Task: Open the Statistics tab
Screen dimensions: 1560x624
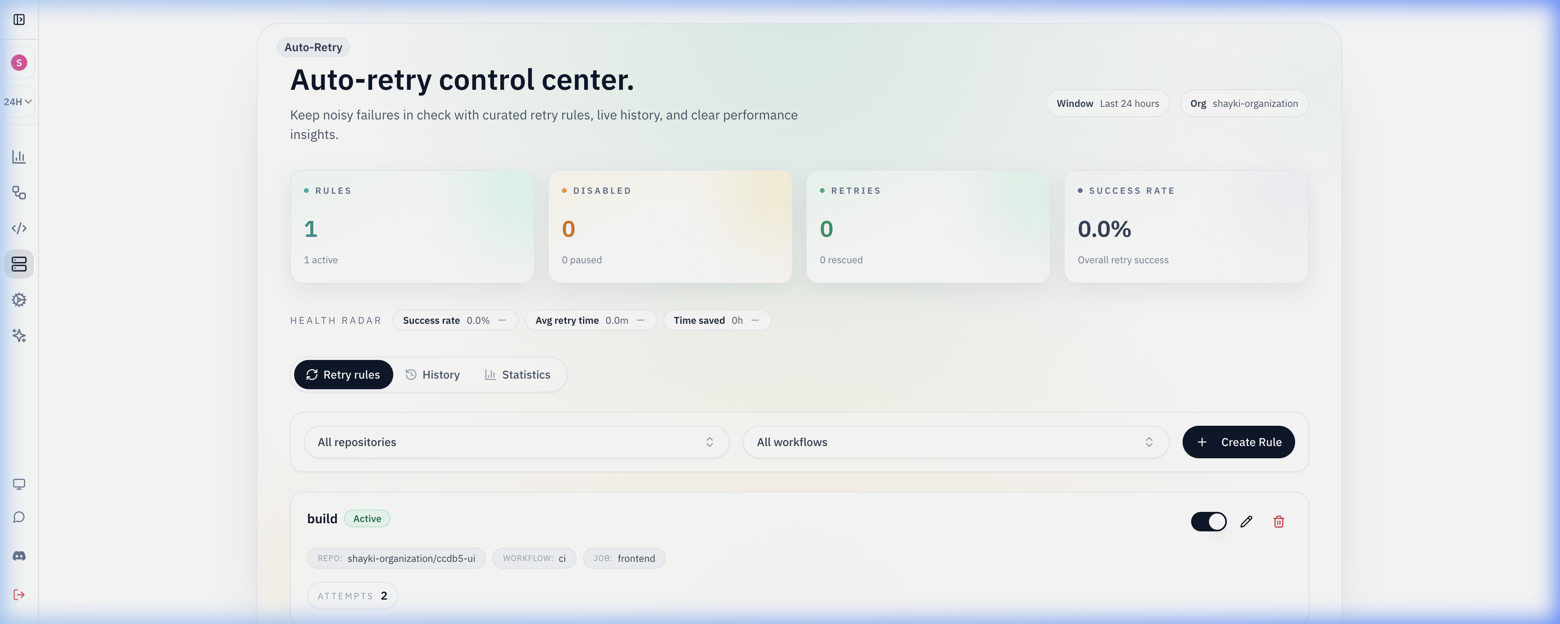Action: coord(518,375)
